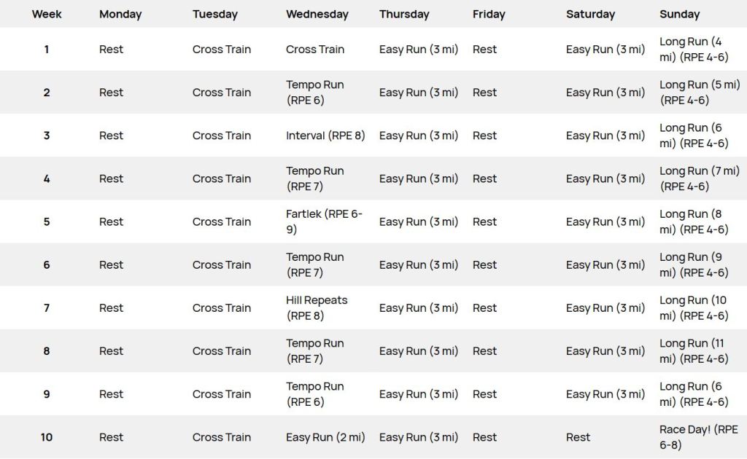This screenshot has height=459, width=747.
Task: Select Week 1 row number
Action: [47, 50]
